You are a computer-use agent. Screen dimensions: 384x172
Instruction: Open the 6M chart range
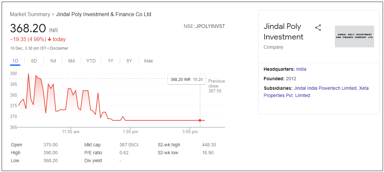(x=72, y=61)
